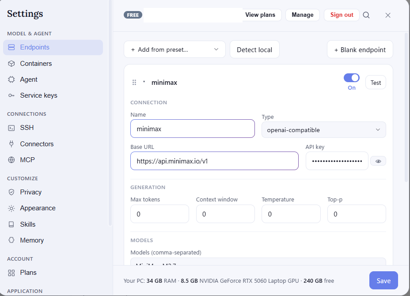The image size is (410, 296).
Task: Click the Top-p field
Action: pos(357,214)
